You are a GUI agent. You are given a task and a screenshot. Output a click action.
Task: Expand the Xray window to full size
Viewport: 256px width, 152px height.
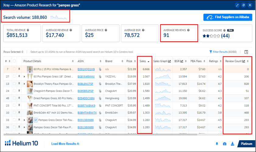tap(237, 5)
